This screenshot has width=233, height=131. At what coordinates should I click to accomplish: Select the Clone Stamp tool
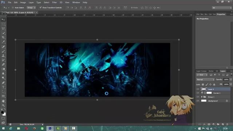(x=3, y=56)
